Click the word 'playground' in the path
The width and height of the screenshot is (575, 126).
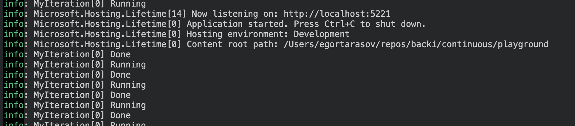(523, 44)
